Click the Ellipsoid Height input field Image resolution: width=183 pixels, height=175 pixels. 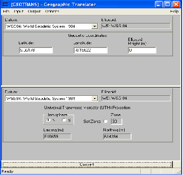tap(142, 50)
